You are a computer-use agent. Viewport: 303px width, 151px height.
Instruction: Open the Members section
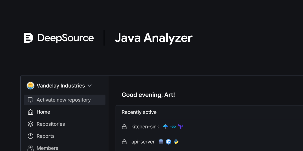47,148
